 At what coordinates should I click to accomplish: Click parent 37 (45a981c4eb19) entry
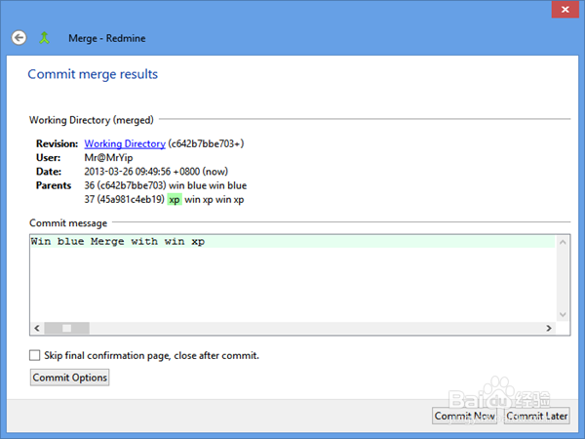tap(164, 199)
